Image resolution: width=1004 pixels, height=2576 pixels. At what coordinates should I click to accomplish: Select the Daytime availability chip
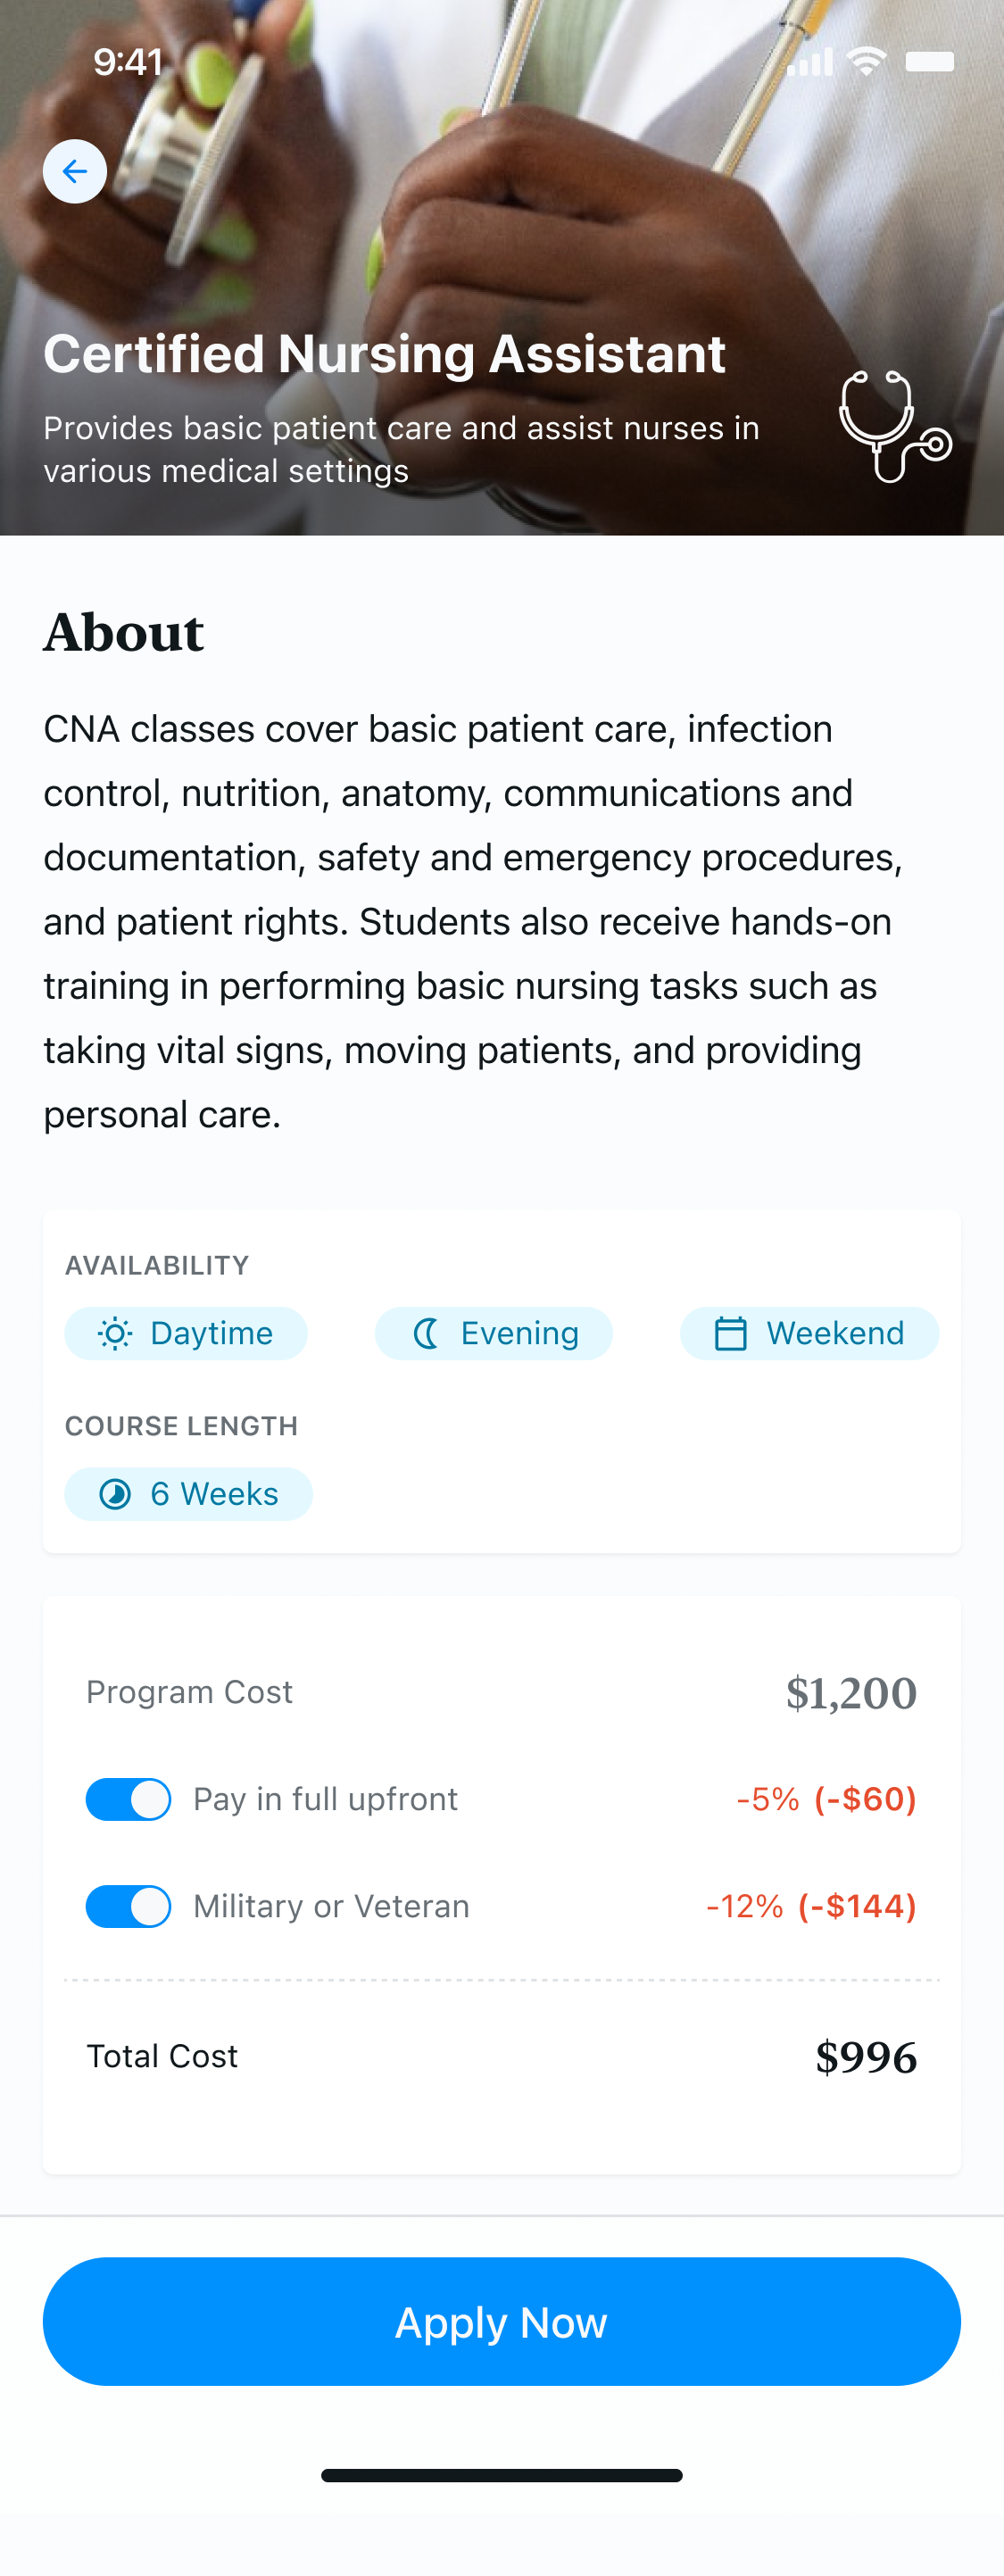click(186, 1333)
